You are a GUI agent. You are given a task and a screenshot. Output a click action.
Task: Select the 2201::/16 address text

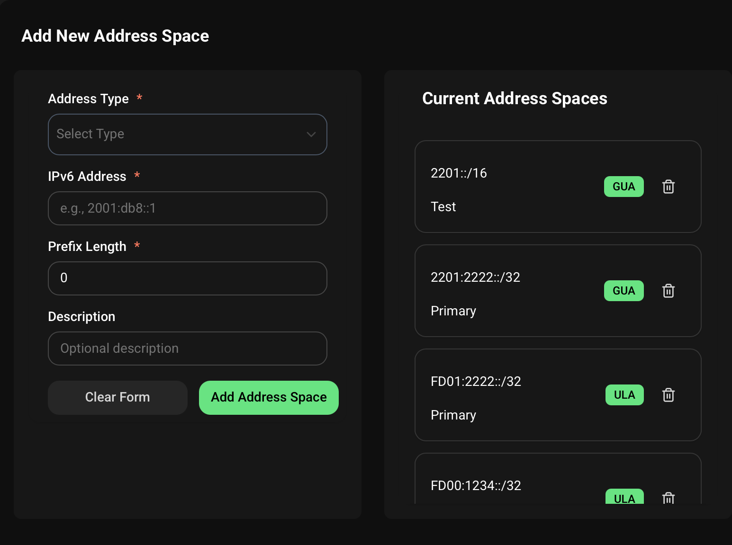coord(459,173)
